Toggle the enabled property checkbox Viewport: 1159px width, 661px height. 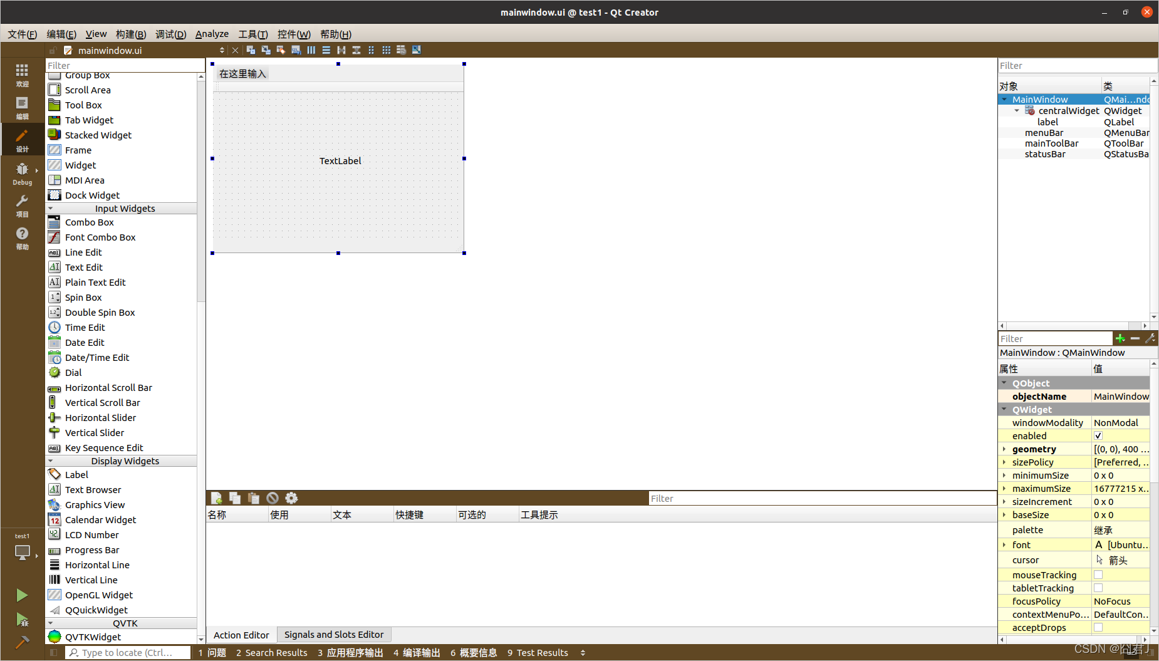[1098, 436]
